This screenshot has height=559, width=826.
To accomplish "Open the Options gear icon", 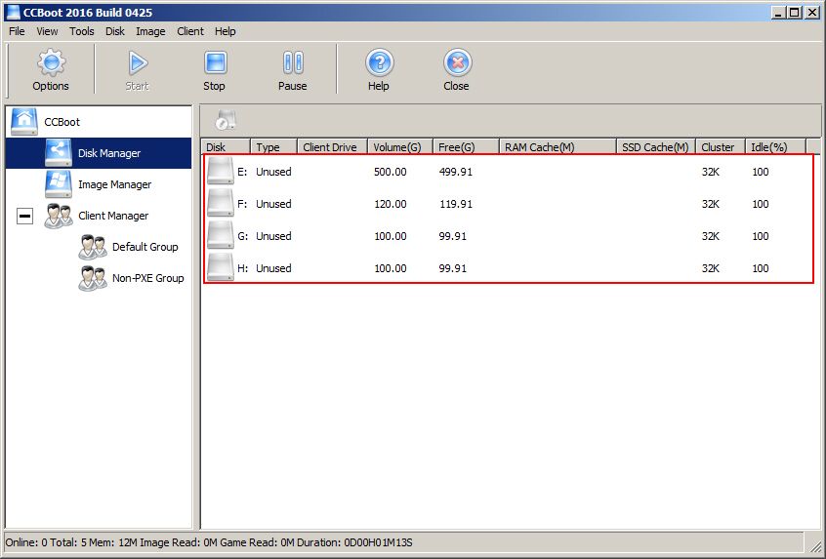I will pos(51,62).
